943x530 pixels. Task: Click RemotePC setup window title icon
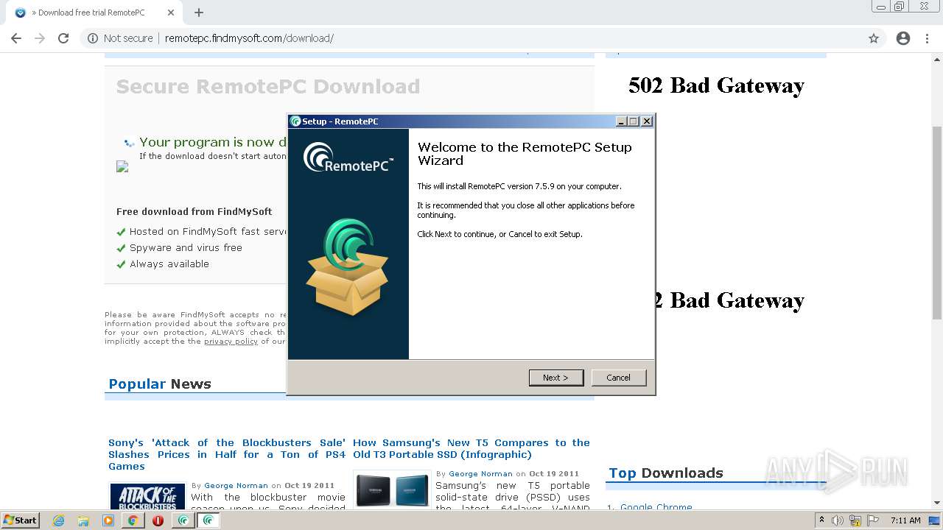[x=295, y=121]
